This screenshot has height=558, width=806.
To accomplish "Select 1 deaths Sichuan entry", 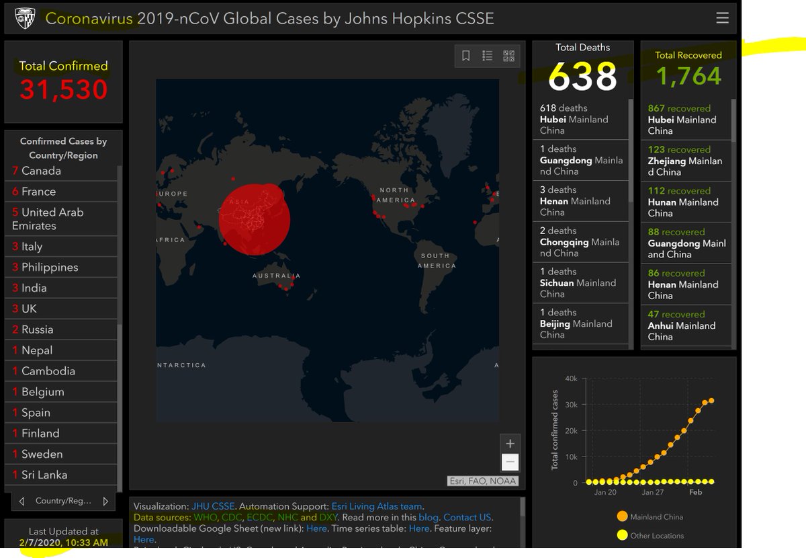I will tap(581, 283).
